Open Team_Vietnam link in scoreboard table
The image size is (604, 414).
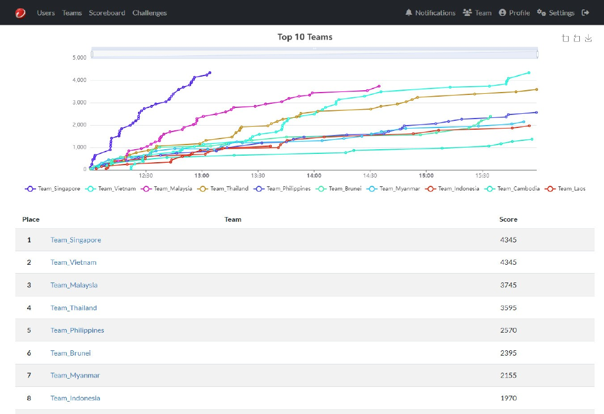pyautogui.click(x=73, y=262)
